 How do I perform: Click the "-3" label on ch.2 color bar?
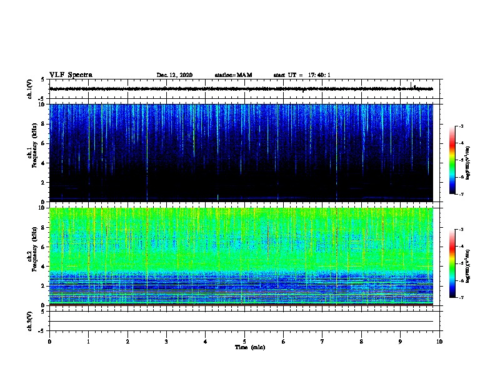click(x=461, y=230)
